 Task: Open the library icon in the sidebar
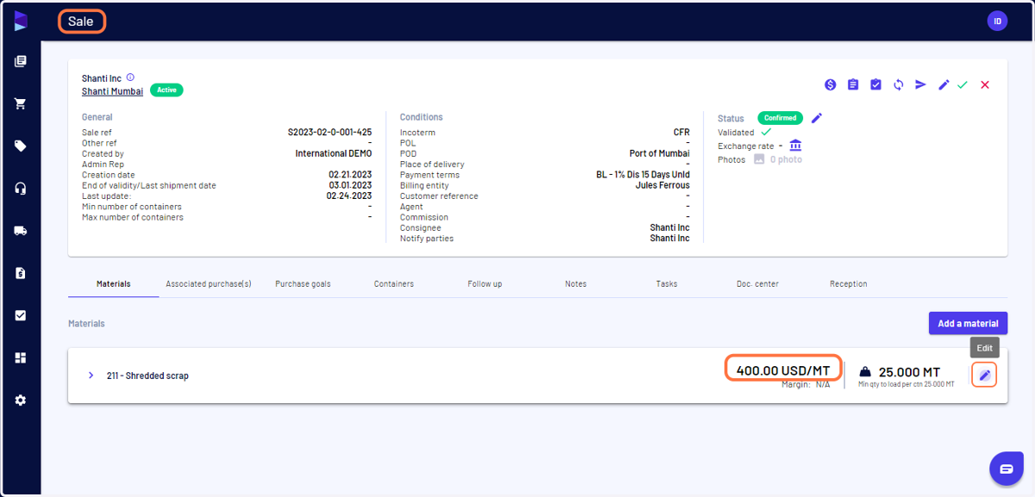tap(21, 61)
